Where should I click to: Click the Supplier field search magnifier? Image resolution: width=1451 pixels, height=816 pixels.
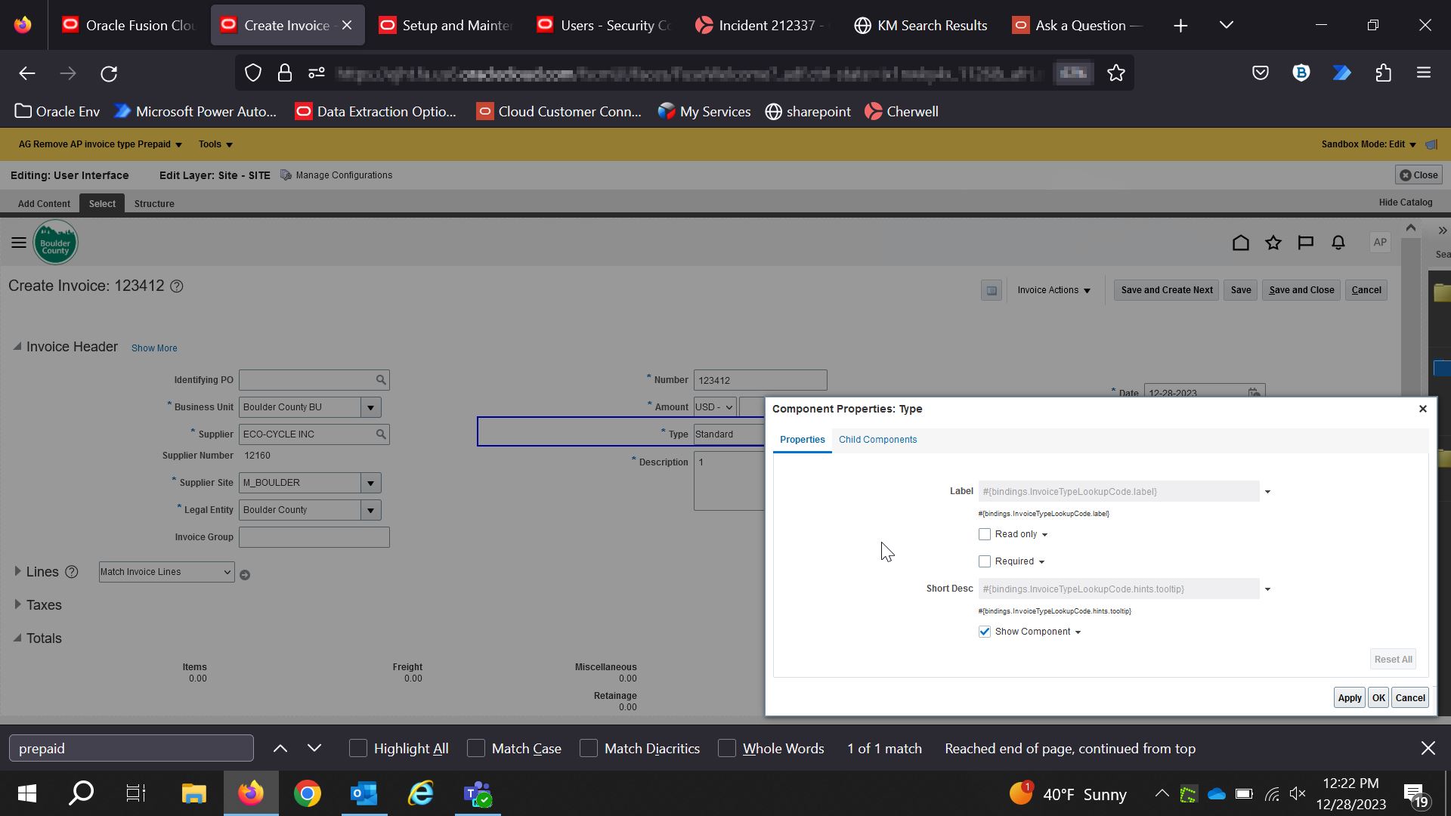381,434
